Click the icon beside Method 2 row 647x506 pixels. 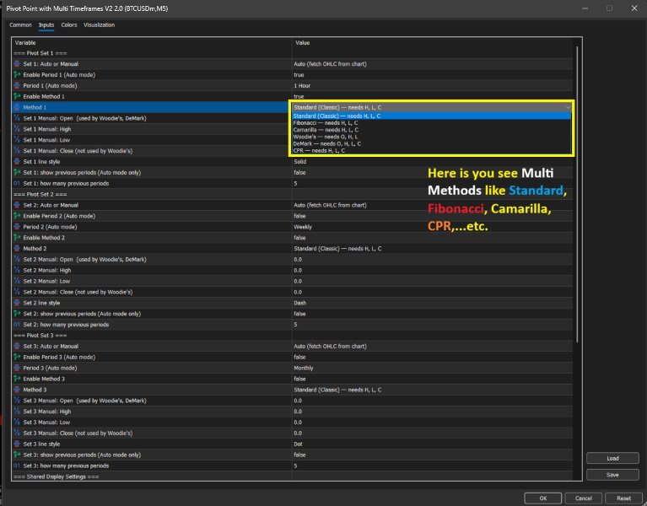pos(17,248)
